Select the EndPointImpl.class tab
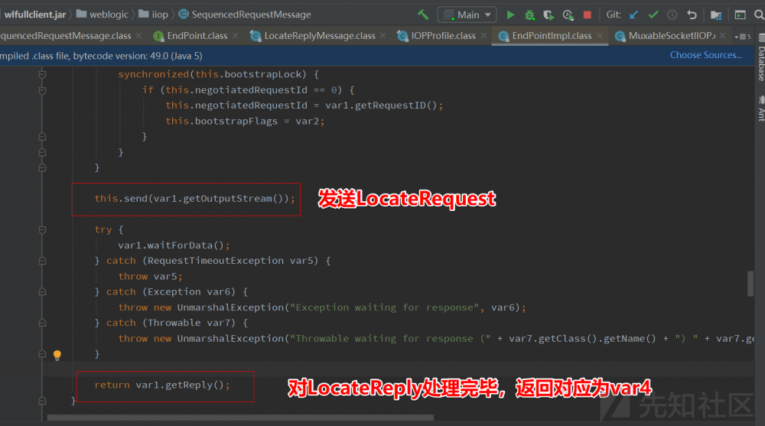This screenshot has width=765, height=426. click(x=550, y=36)
